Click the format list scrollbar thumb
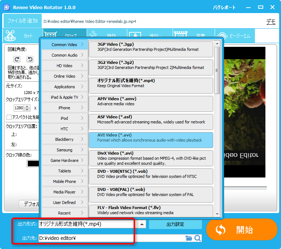This screenshot has width=281, height=249. click(x=217, y=70)
